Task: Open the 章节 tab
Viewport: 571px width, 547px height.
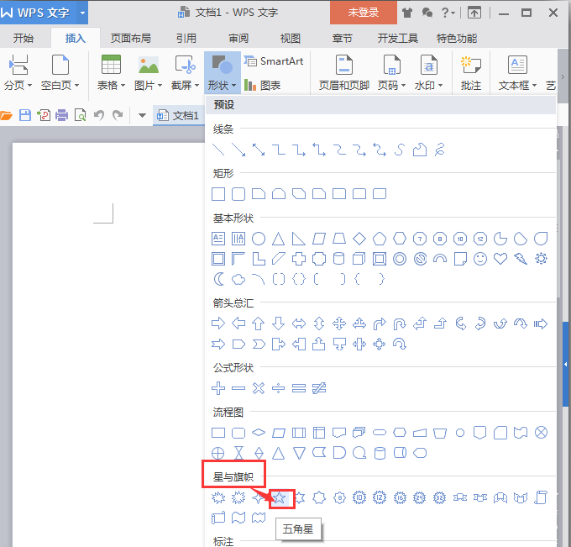Action: (342, 39)
